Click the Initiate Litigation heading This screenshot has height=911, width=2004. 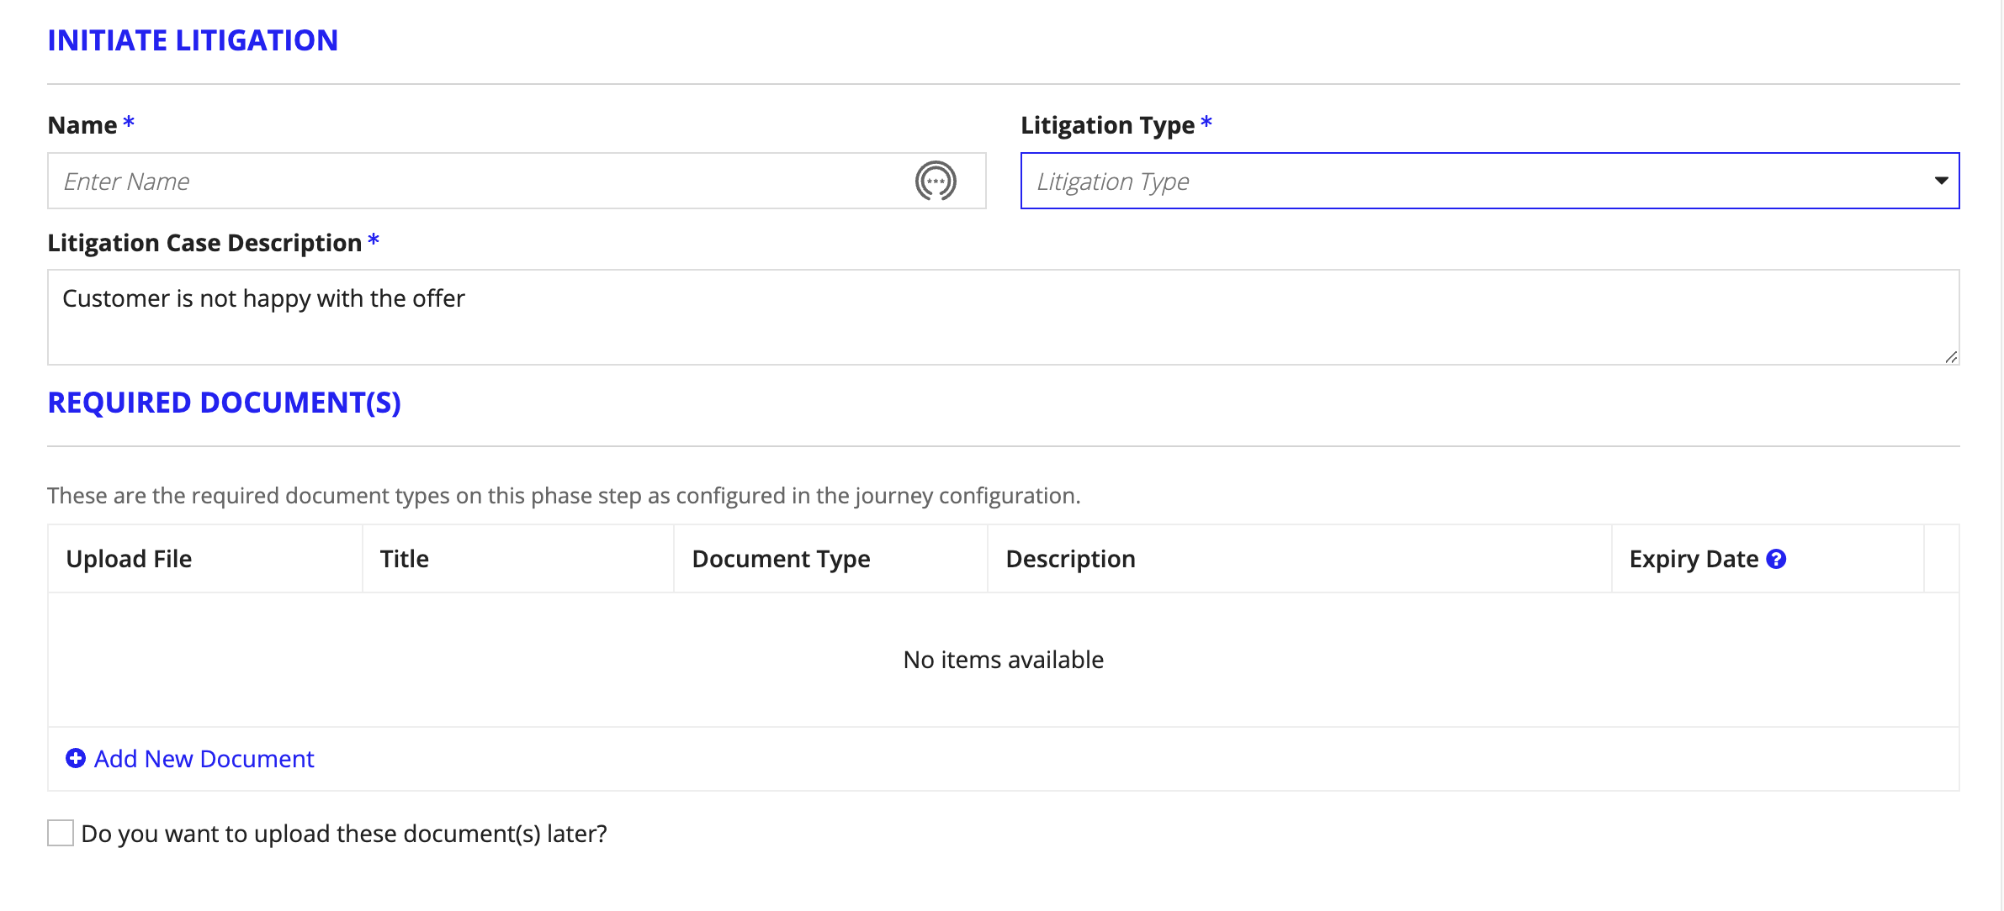coord(193,40)
